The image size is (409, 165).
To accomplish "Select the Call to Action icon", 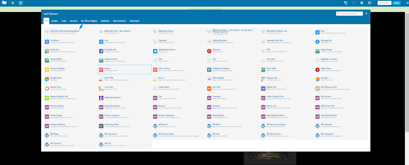I will click(x=155, y=70).
